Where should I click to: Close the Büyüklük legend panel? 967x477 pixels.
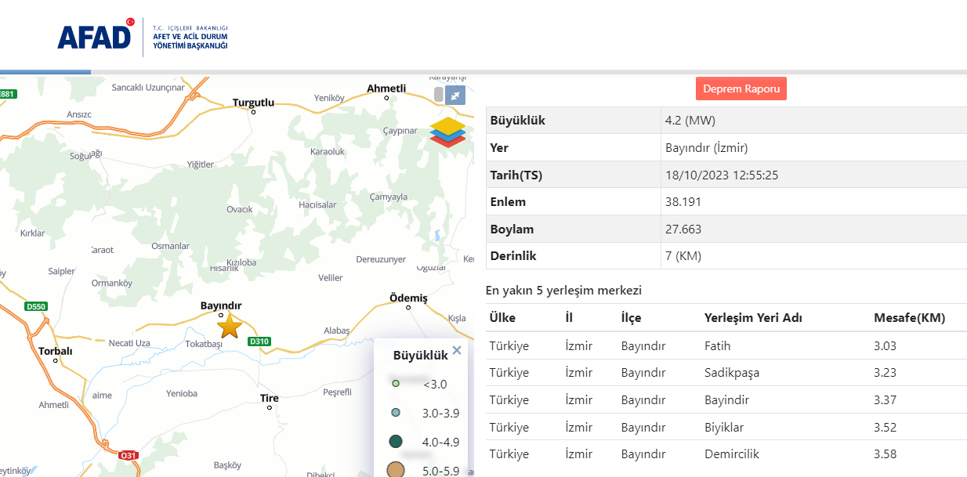(457, 351)
